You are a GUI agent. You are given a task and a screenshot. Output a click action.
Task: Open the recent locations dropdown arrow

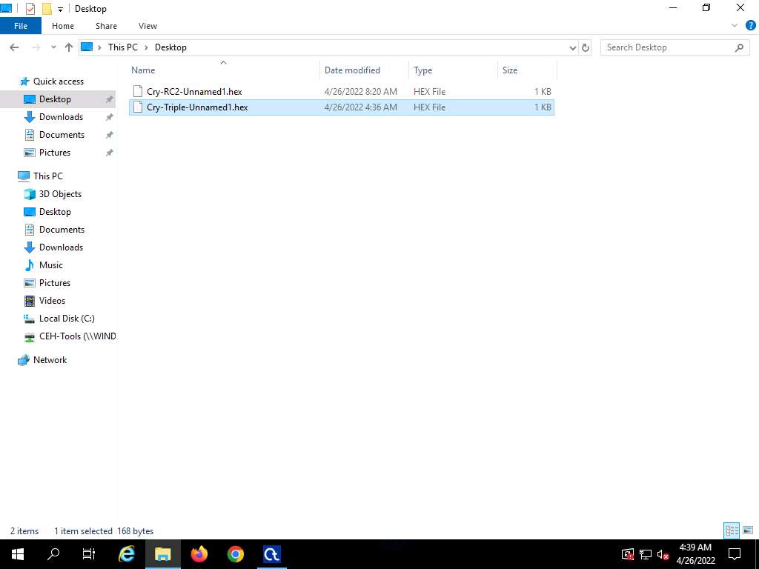[53, 47]
